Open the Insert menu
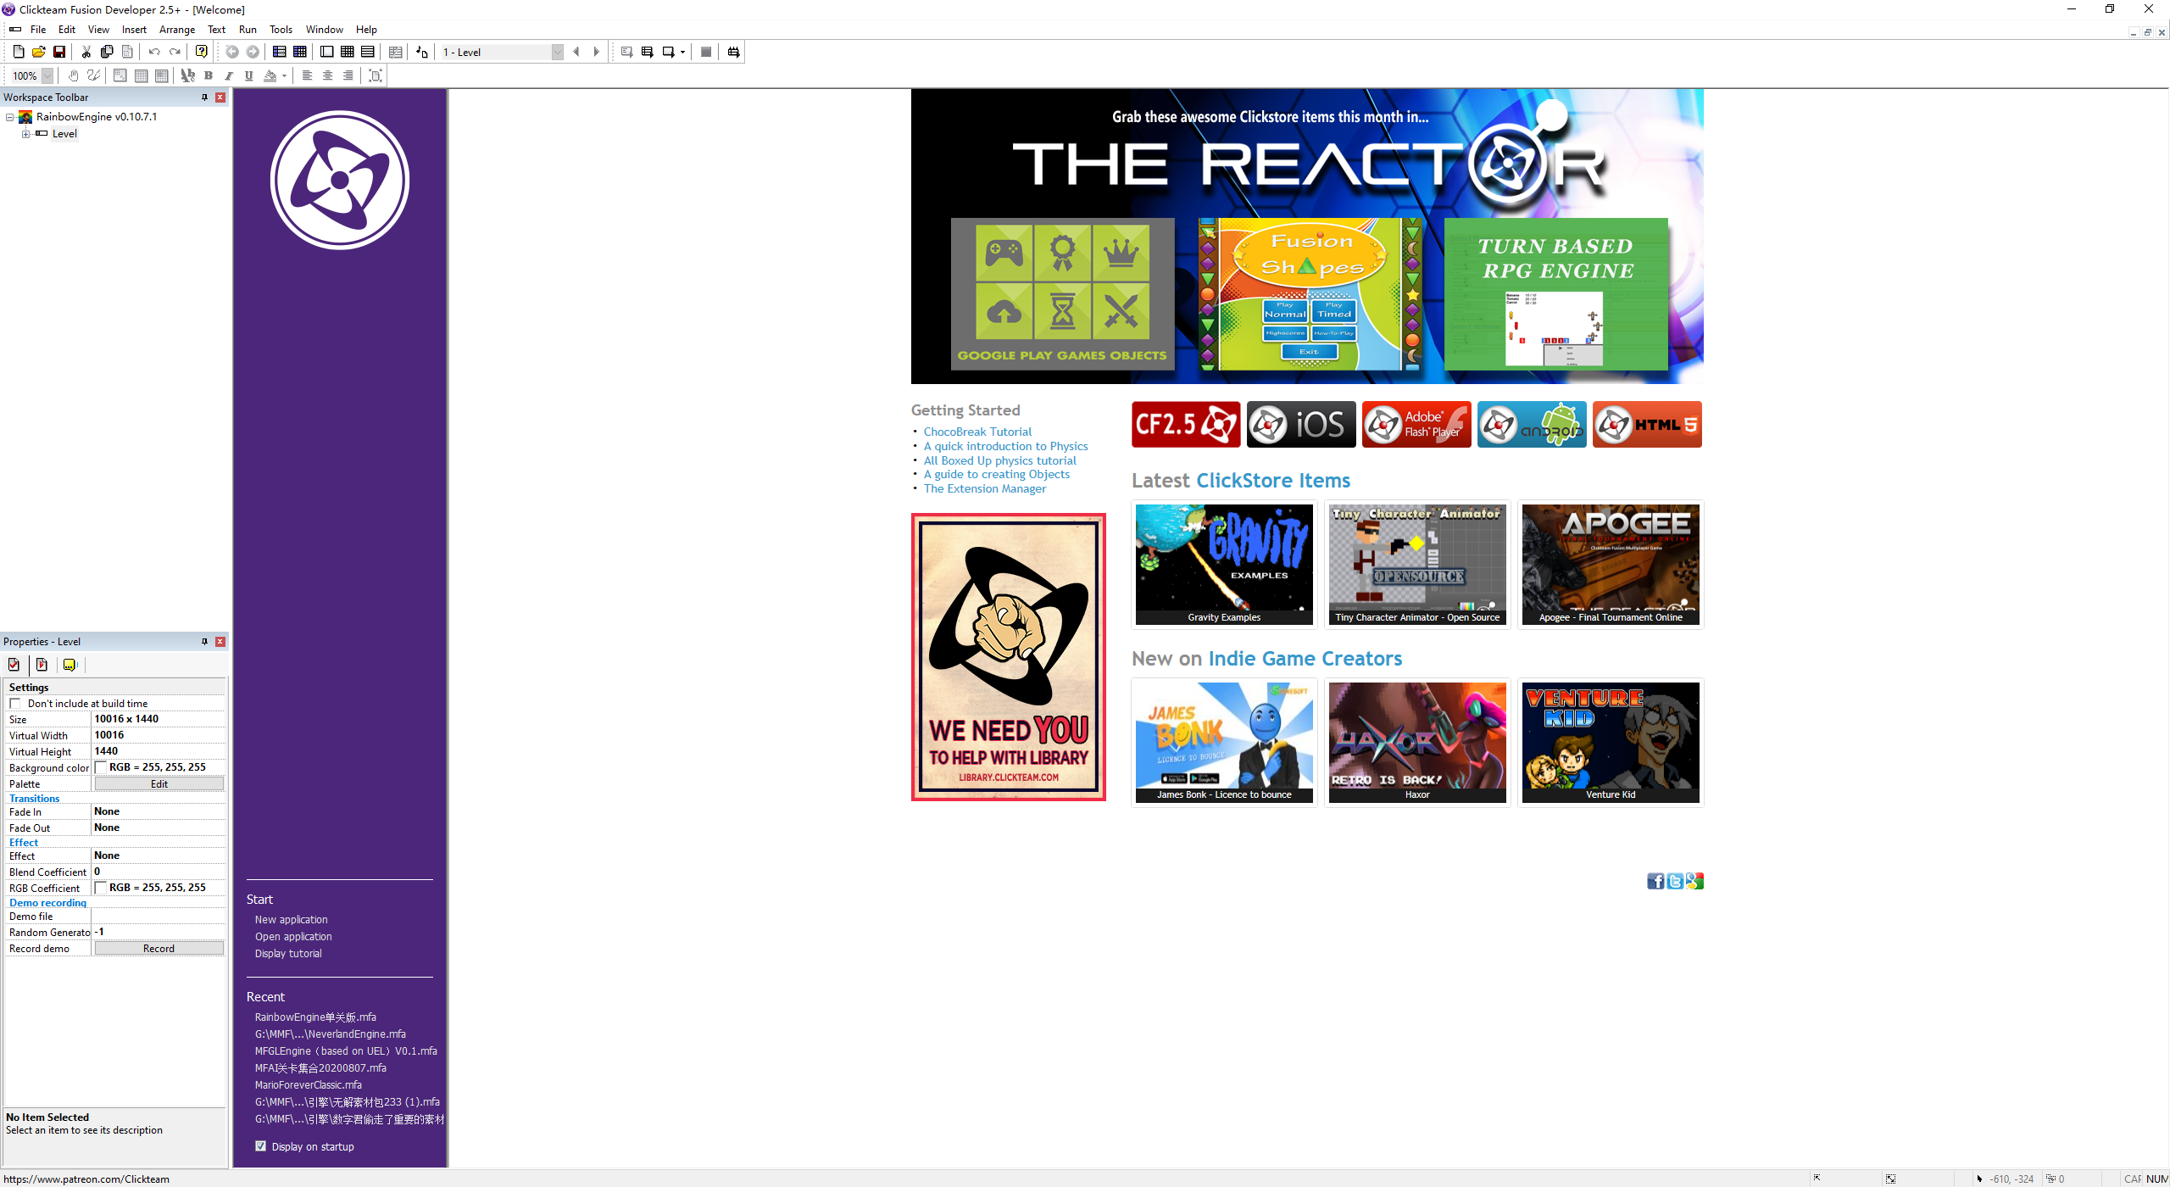The width and height of the screenshot is (2170, 1187). click(x=134, y=30)
